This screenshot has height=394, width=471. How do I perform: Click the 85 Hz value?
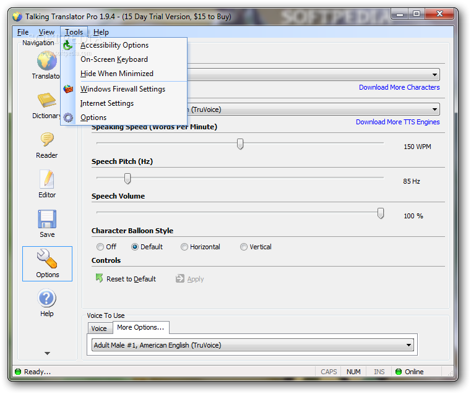click(412, 181)
